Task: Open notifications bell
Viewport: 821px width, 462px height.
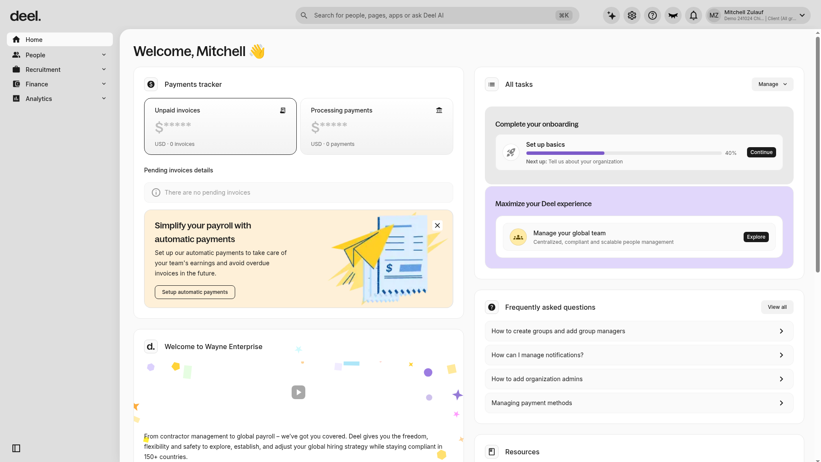Action: (x=694, y=15)
